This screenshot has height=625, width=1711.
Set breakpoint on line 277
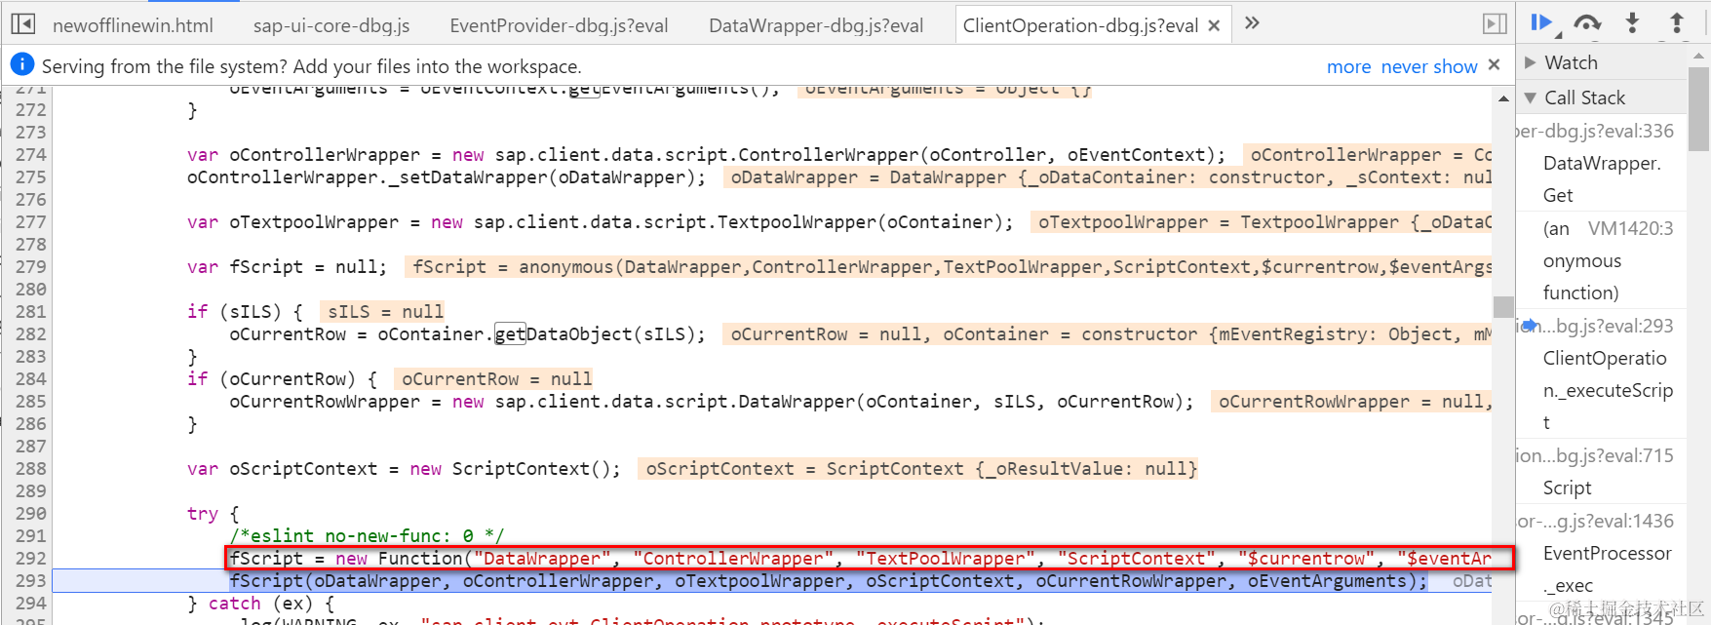[x=30, y=221]
